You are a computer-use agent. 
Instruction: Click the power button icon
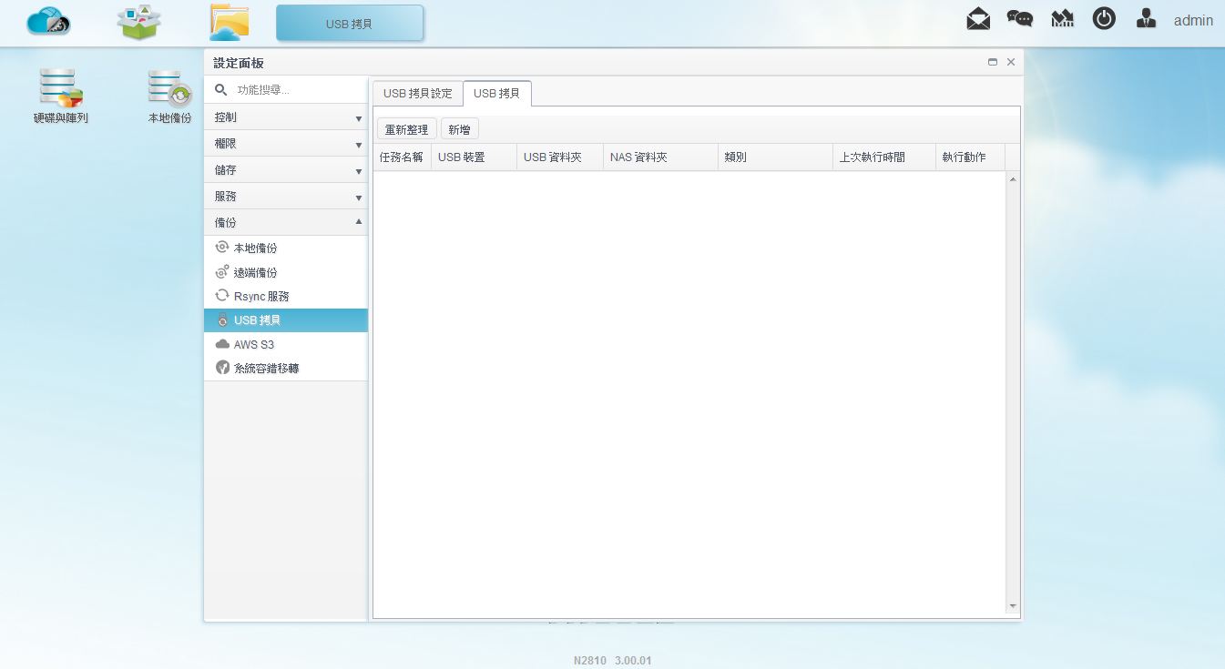1104,18
